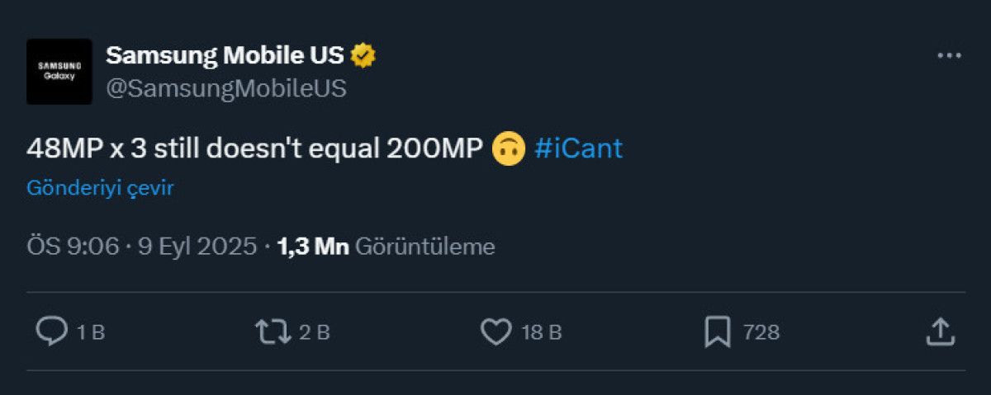Viewport: 991px width, 395px height.
Task: Reply using the speech bubble icon
Action: click(x=52, y=332)
